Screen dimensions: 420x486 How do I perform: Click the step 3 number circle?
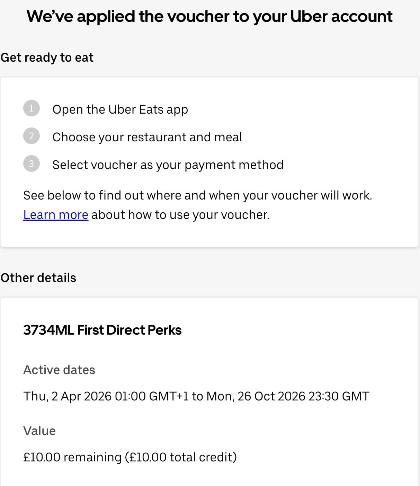coord(32,164)
